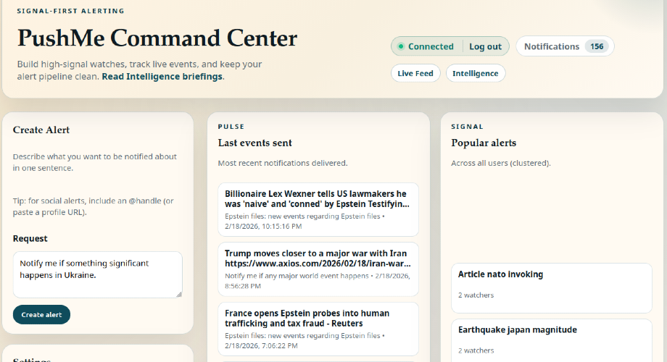Follow the Read Intelligence briefings link
Viewport: 667px width, 362px height.
point(162,76)
